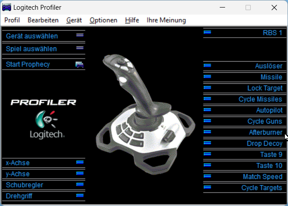
Task: Click the blue bars icon for Match Speed
Action: pos(207,176)
